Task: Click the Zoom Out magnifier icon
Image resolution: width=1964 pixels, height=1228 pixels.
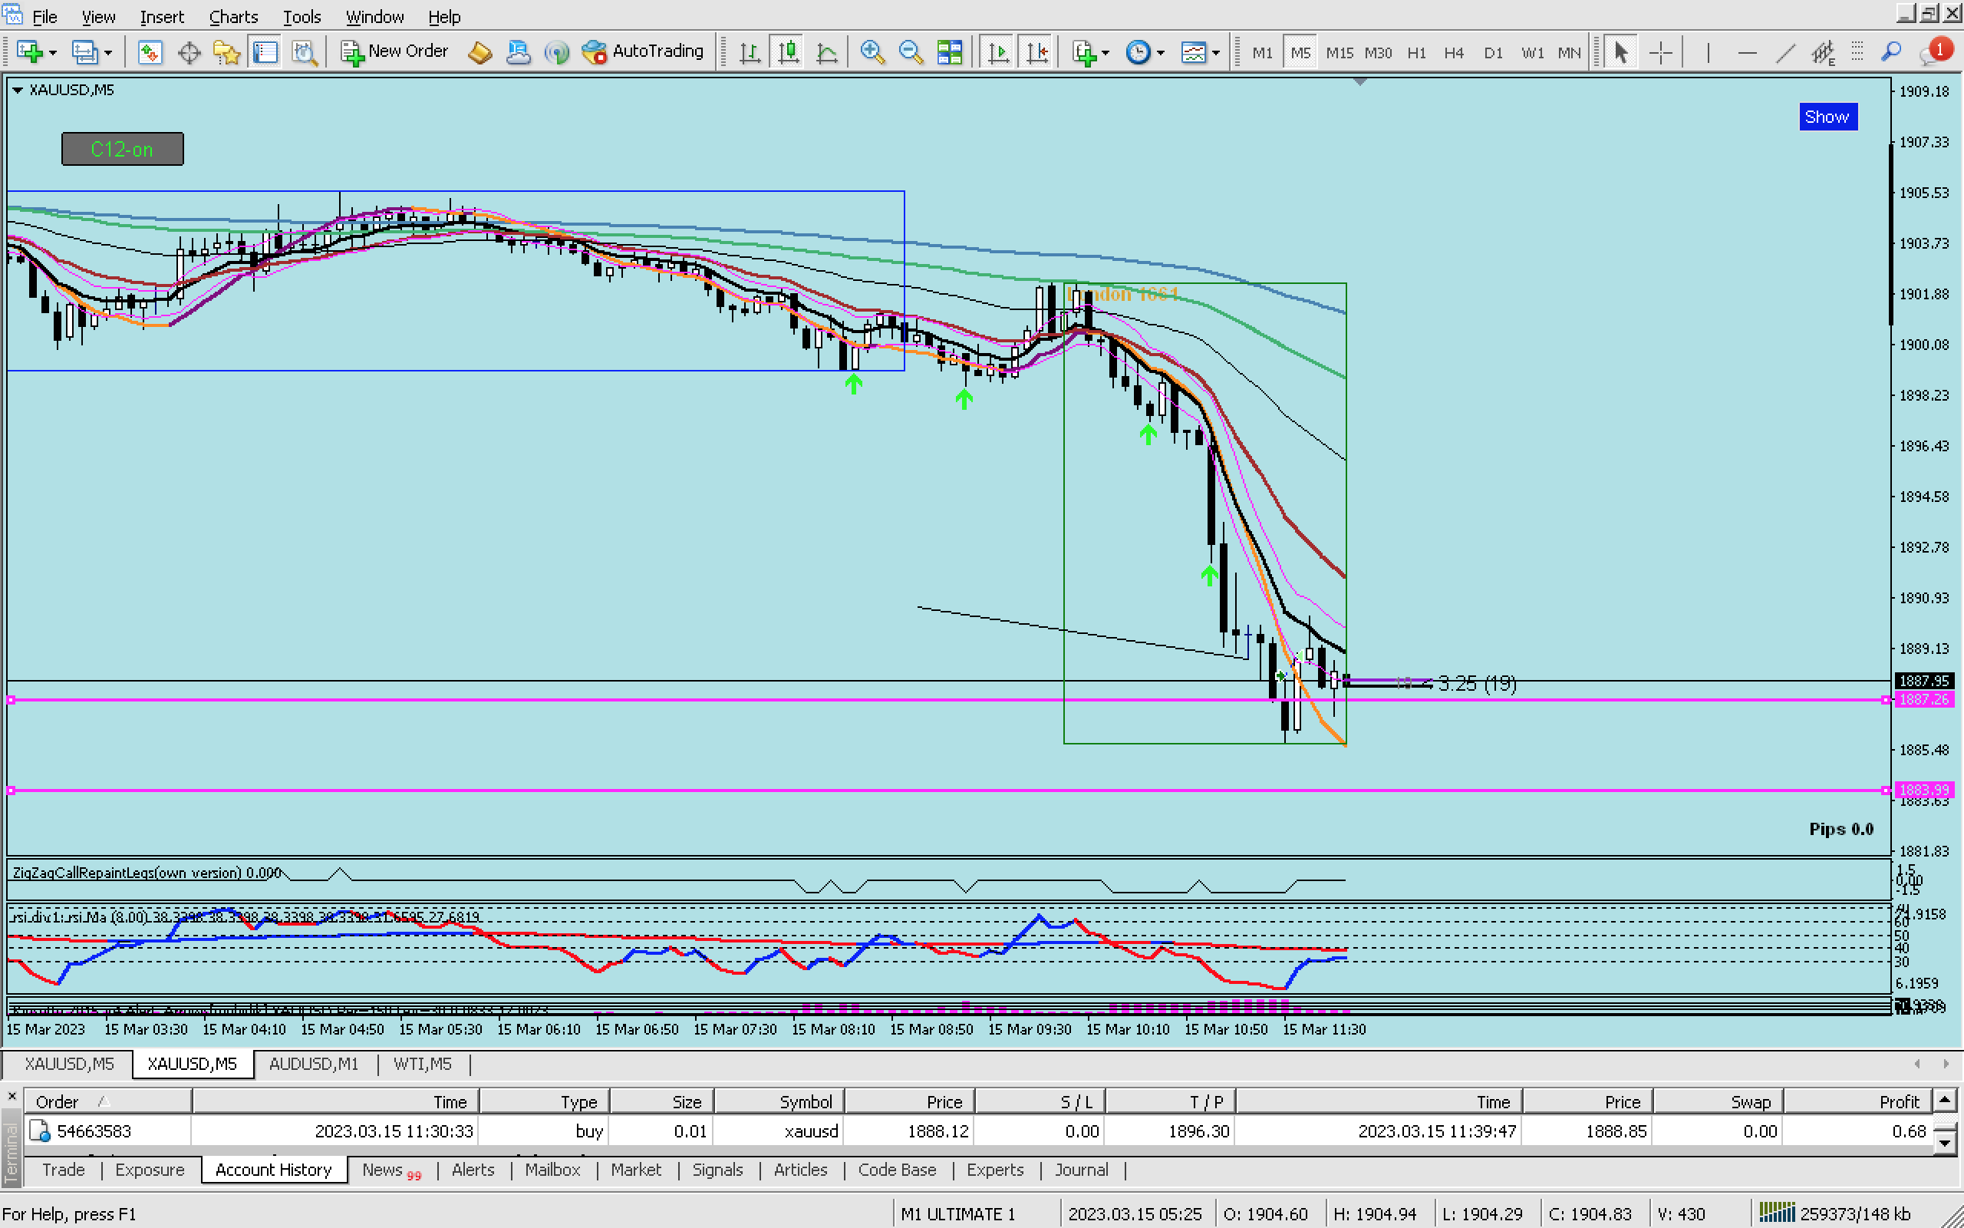Action: tap(911, 53)
